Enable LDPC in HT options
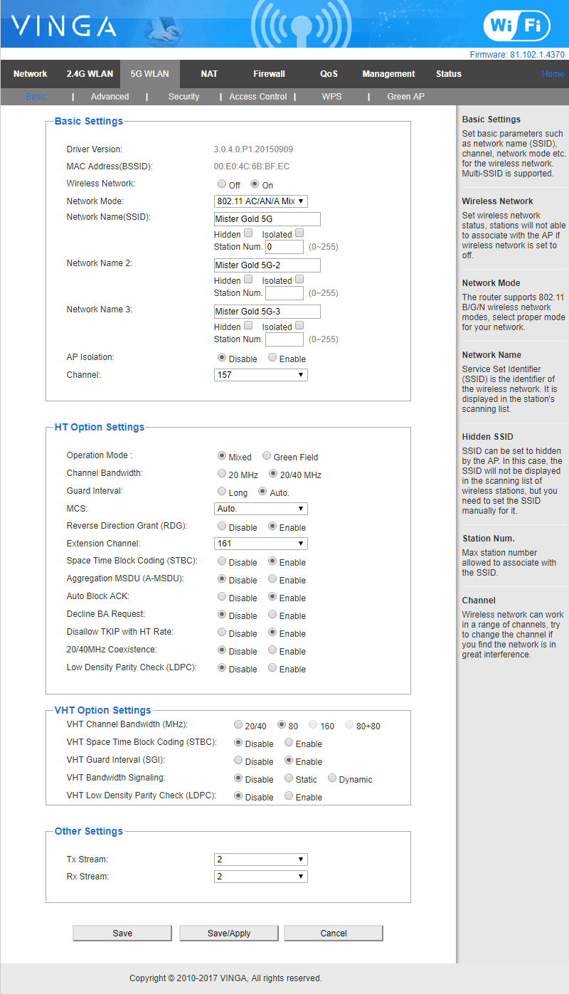The height and width of the screenshot is (994, 569). tap(272, 668)
